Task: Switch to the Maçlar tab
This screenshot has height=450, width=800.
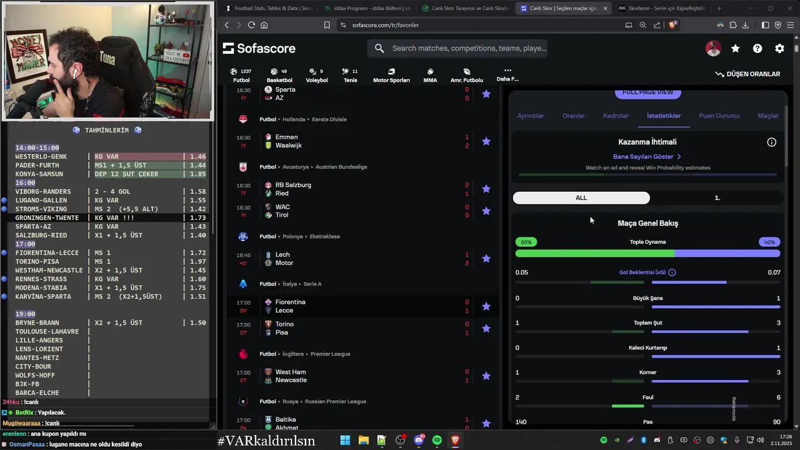Action: coord(768,116)
